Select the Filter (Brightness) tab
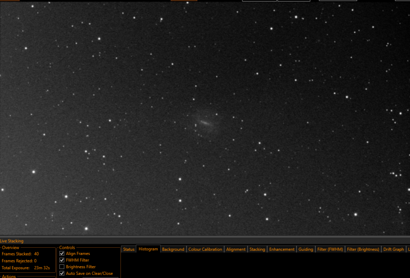 pyautogui.click(x=363, y=249)
